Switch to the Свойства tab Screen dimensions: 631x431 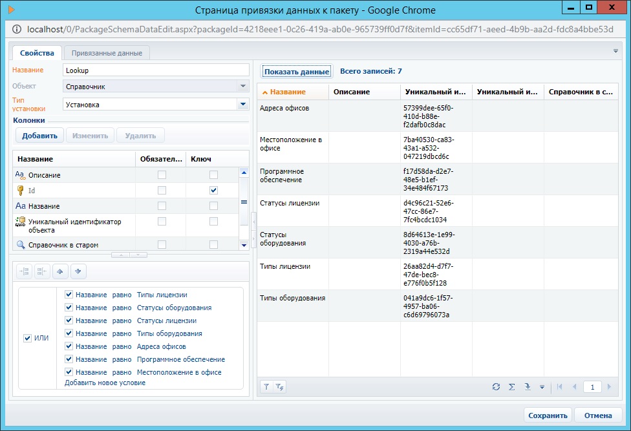pyautogui.click(x=37, y=53)
